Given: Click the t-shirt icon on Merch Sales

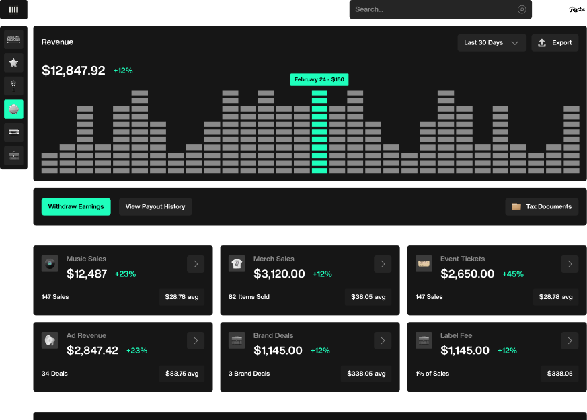Looking at the screenshot, I should (237, 264).
